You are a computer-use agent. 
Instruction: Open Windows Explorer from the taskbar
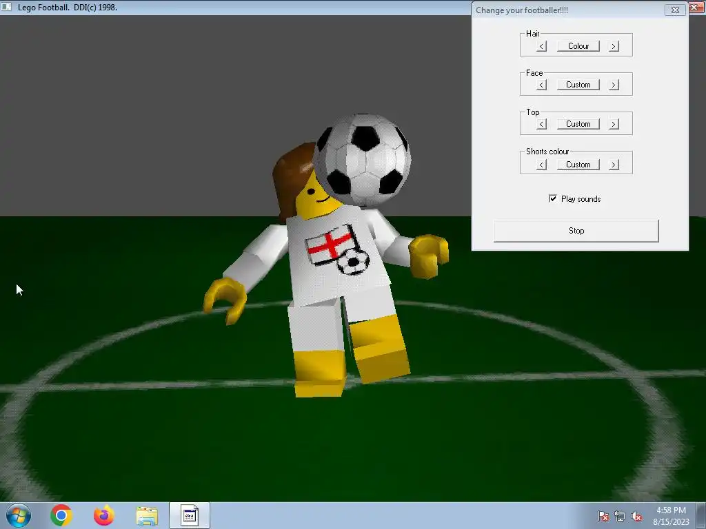click(147, 516)
